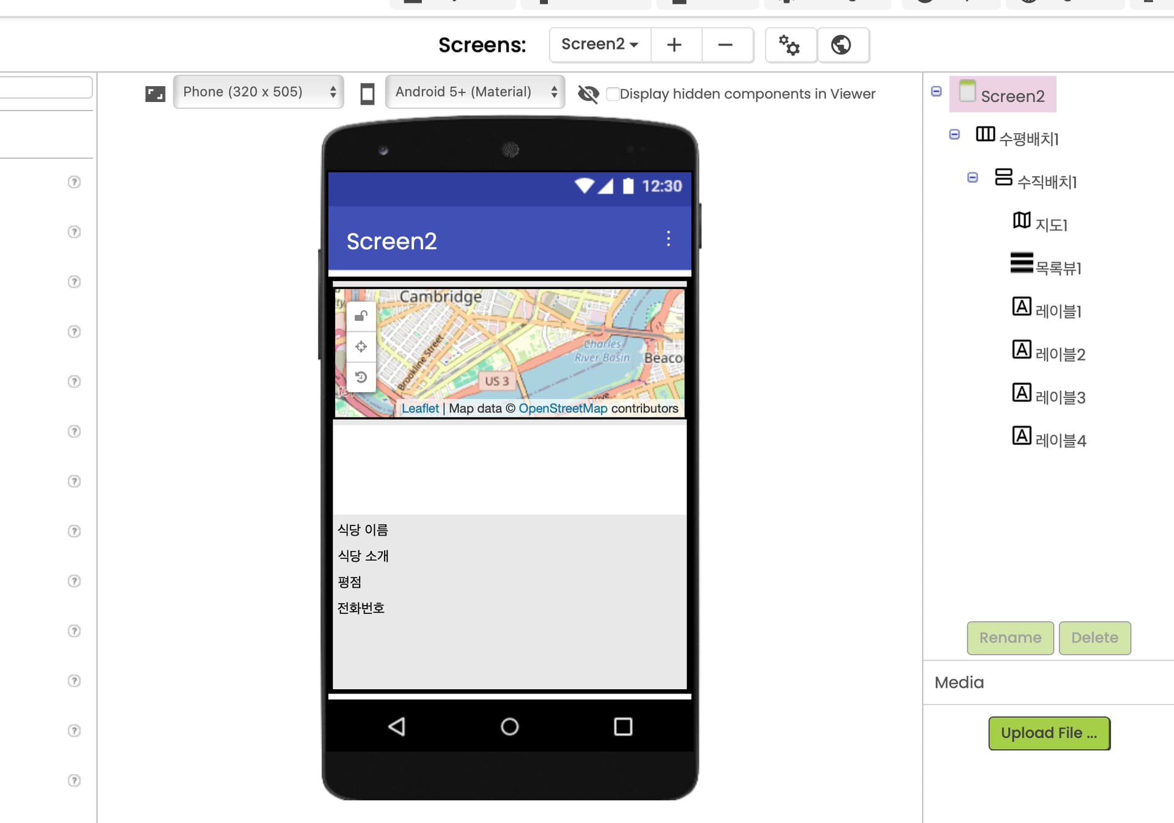1174x823 pixels.
Task: Open the three-dot menu in Screen2 title bar
Action: pos(668,239)
